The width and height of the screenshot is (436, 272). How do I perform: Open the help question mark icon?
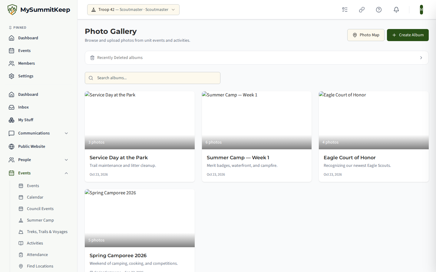(379, 10)
